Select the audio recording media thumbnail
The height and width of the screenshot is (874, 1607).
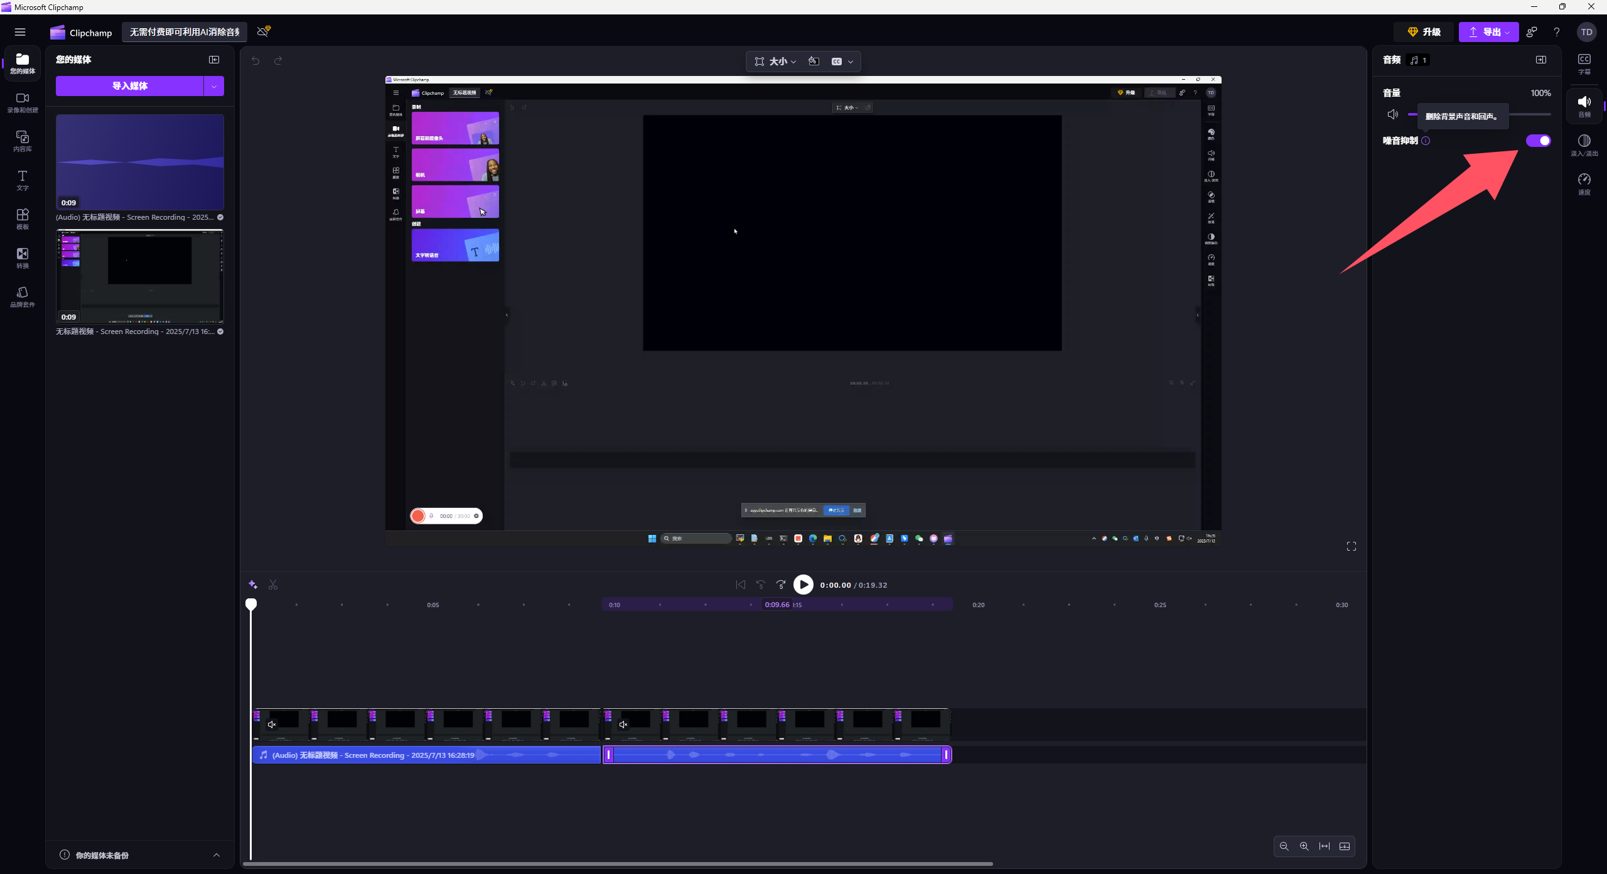point(140,162)
